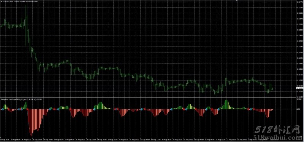Select the horizontal current bid price line
The image size is (304, 142).
(x=148, y=88)
